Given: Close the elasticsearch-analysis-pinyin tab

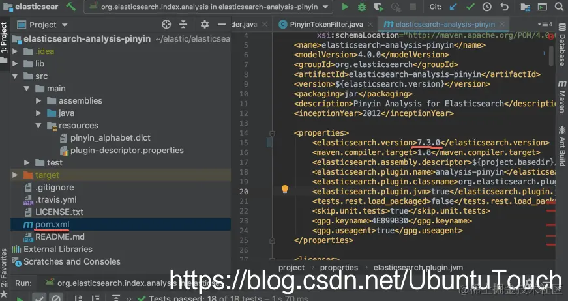Looking at the screenshot, I should click(x=502, y=24).
